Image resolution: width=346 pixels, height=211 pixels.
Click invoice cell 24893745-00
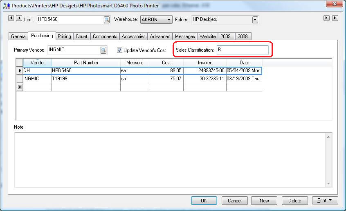pos(205,71)
